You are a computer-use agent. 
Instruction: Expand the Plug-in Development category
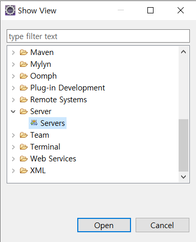(13, 88)
